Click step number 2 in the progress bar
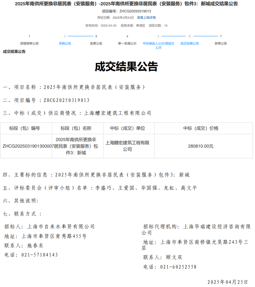Image resolution: width=255 pixels, height=287 pixels. click(x=65, y=36)
